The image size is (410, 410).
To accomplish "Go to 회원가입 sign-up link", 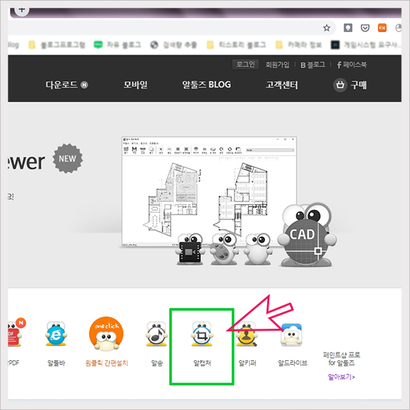I will 277,65.
